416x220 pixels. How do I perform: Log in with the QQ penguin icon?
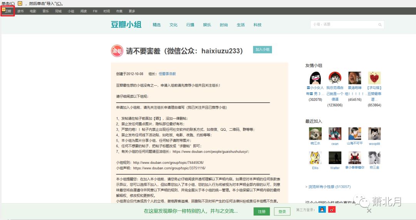click(x=322, y=209)
